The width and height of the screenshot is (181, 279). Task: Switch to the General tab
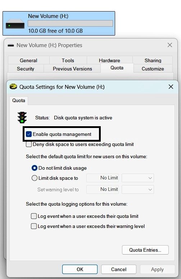(28, 60)
